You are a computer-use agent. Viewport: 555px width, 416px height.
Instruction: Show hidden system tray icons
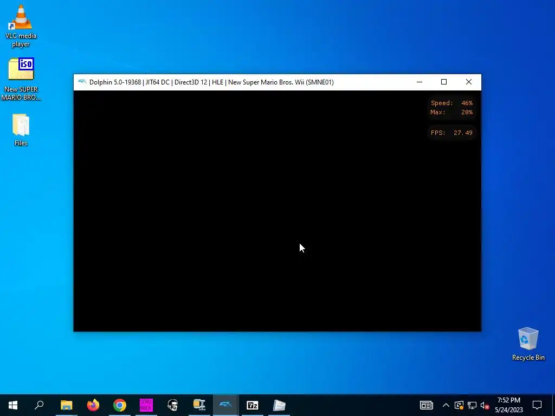pyautogui.click(x=446, y=405)
